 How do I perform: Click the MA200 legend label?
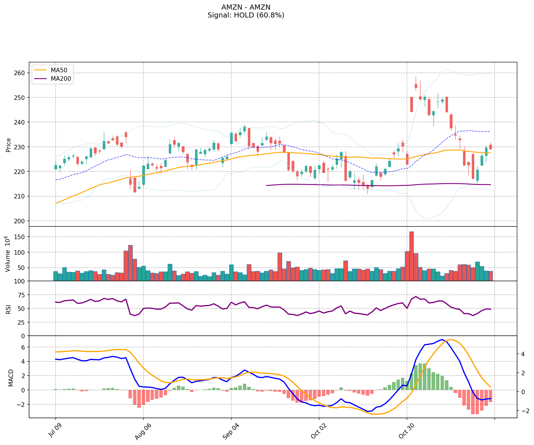[x=61, y=79]
